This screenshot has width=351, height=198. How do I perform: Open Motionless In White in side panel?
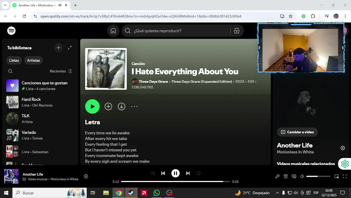[x=295, y=152]
